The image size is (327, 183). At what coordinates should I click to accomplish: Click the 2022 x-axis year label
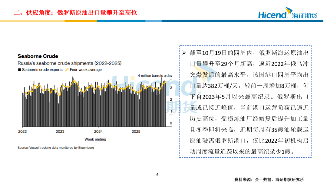[22, 131]
